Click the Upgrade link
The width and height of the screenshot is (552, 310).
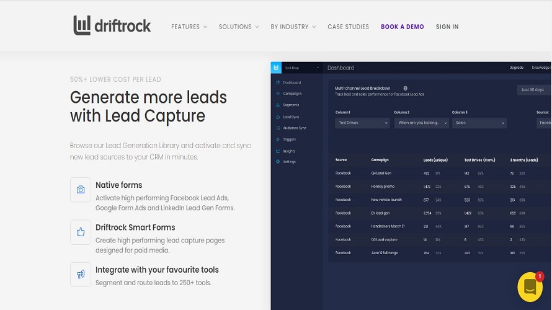coord(517,68)
